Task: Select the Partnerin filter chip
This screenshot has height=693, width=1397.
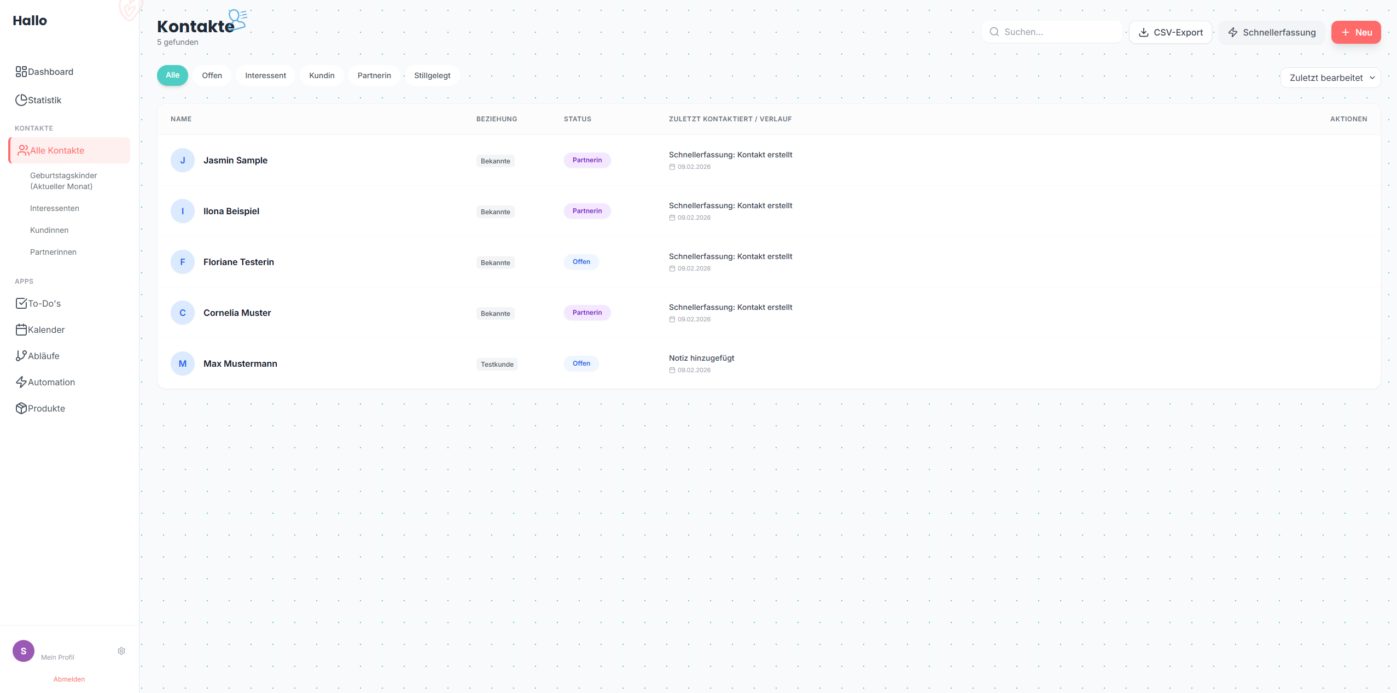Action: tap(374, 75)
